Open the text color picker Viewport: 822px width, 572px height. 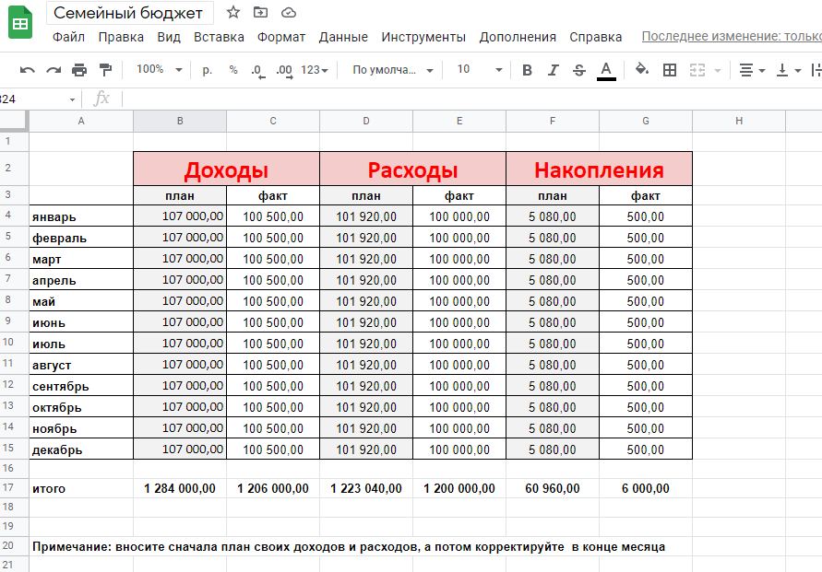(606, 71)
